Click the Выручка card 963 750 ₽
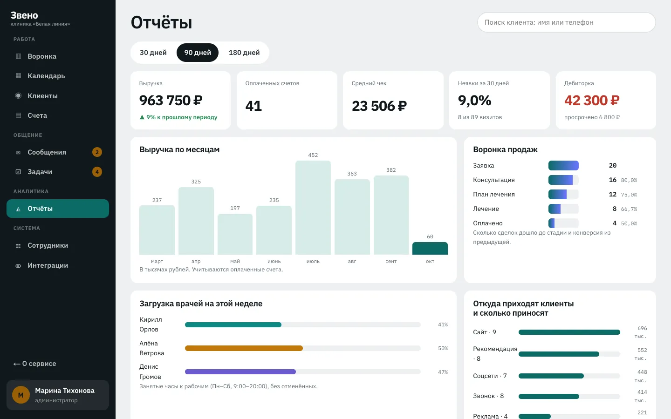The width and height of the screenshot is (671, 419). (181, 100)
